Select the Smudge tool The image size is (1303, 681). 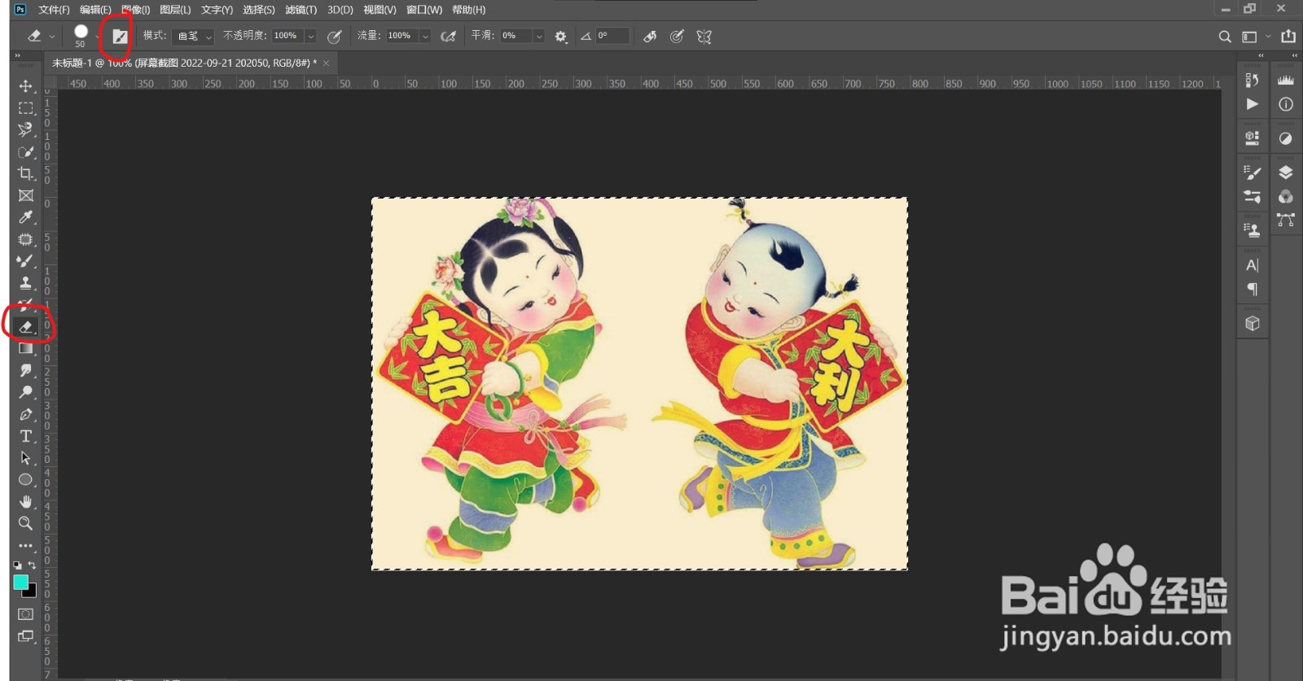26,370
